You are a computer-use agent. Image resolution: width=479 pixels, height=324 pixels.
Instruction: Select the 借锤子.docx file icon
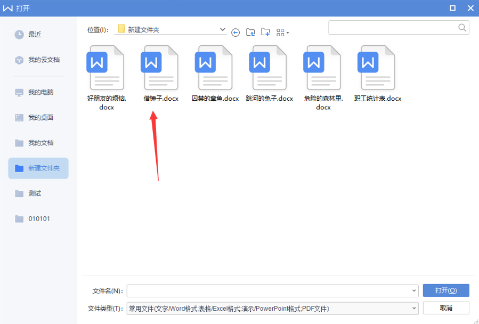(x=160, y=68)
